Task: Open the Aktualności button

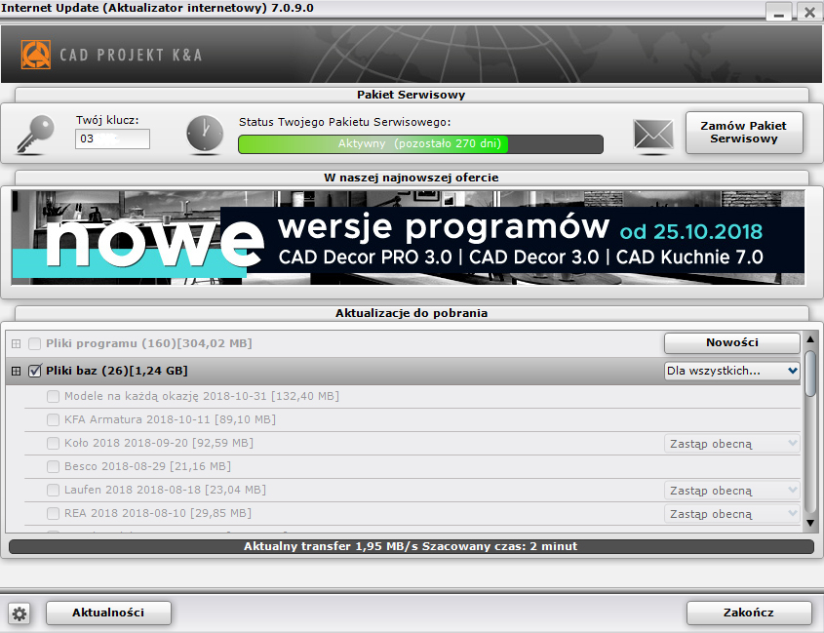Action: click(108, 613)
